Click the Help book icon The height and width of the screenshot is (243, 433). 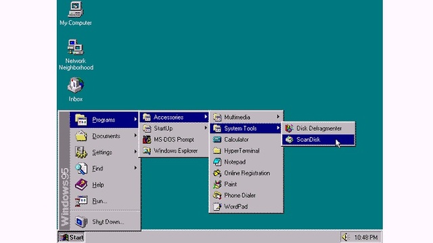tap(81, 184)
